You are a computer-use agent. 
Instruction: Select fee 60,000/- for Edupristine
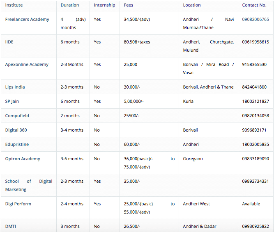132,144
